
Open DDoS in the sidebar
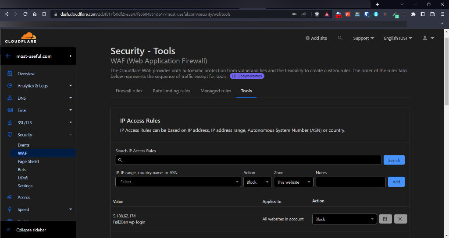coord(23,178)
